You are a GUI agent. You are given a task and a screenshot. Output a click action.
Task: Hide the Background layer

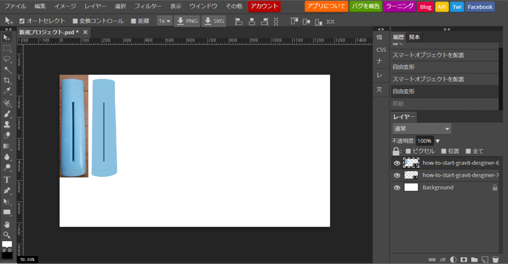[x=397, y=188]
